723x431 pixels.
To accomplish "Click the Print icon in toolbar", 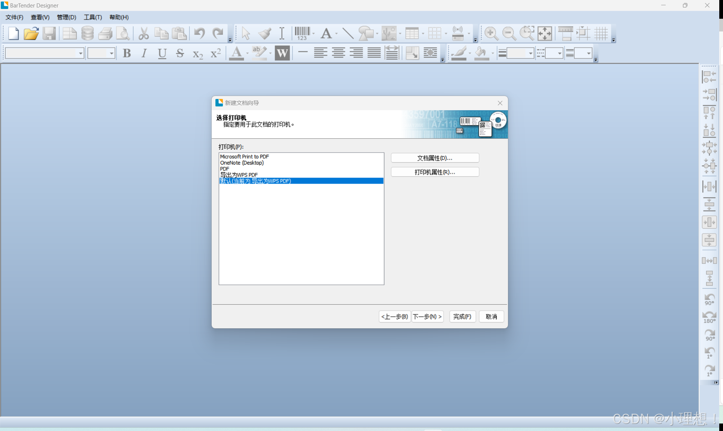I will (x=105, y=33).
